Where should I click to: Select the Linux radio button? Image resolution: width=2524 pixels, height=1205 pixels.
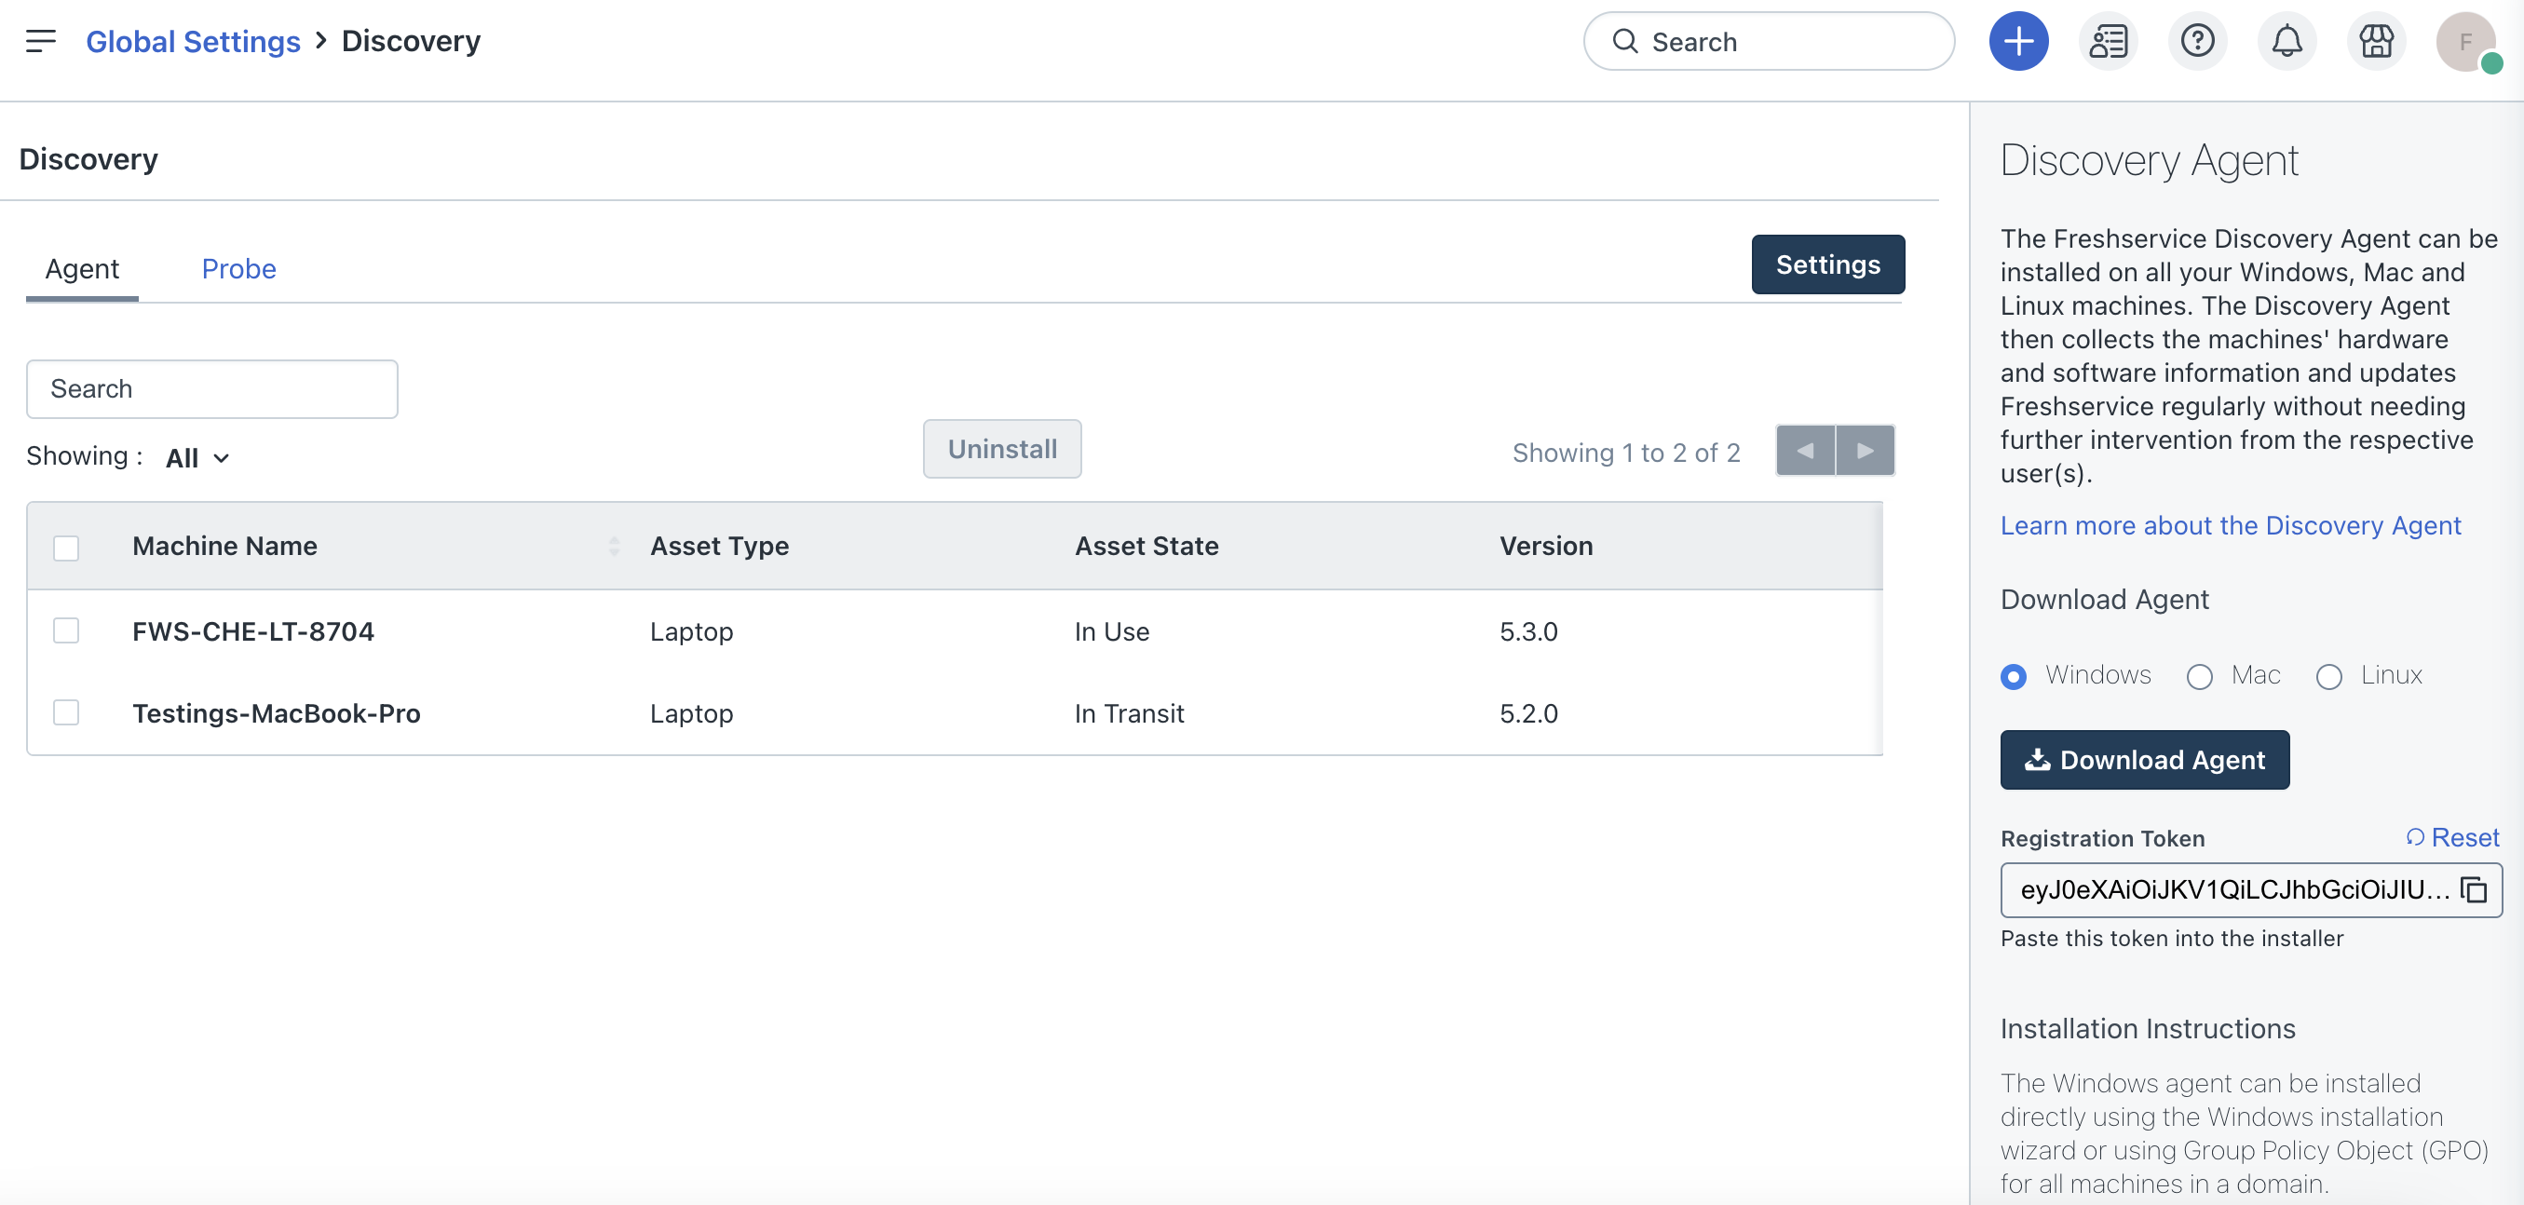(x=2328, y=676)
